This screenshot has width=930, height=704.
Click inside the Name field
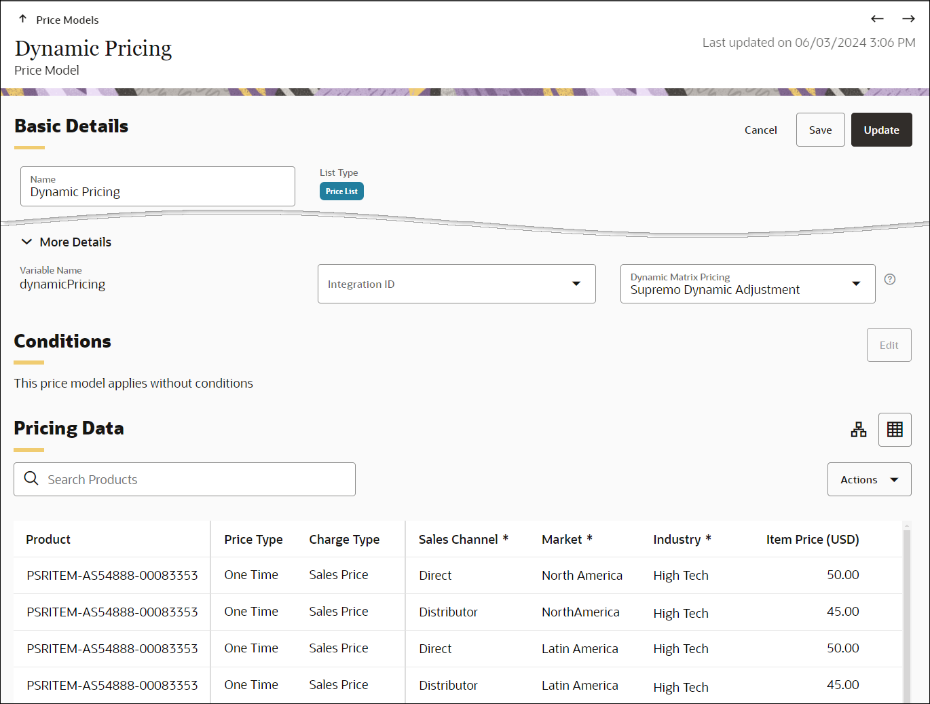pyautogui.click(x=157, y=191)
